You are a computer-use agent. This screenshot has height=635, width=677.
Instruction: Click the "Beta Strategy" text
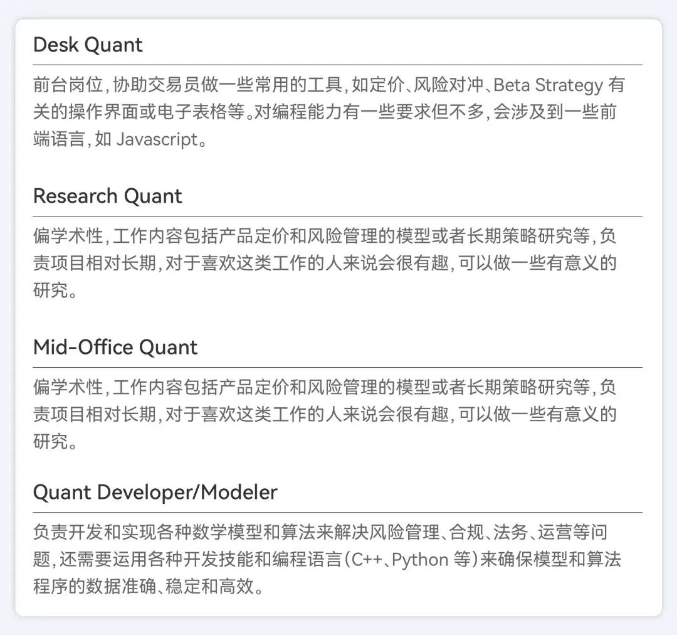tap(548, 85)
